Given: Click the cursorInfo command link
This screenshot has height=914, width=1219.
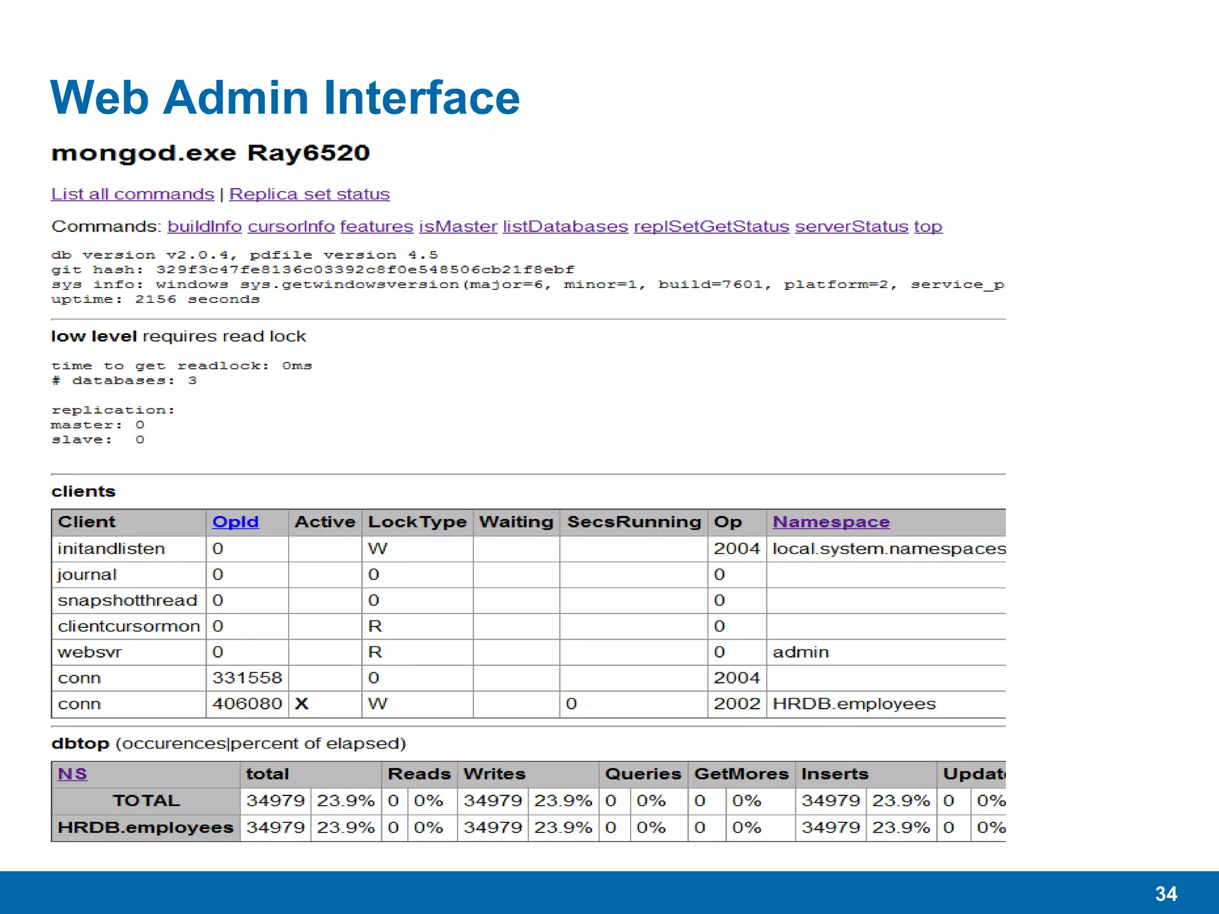Looking at the screenshot, I should click(x=291, y=227).
